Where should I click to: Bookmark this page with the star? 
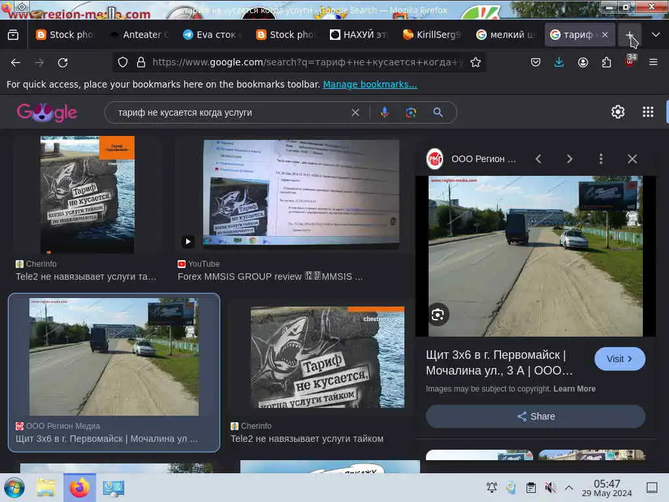click(476, 62)
